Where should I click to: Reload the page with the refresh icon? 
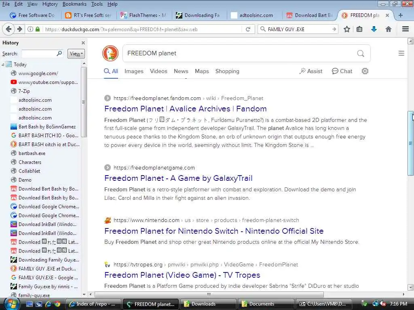248,29
